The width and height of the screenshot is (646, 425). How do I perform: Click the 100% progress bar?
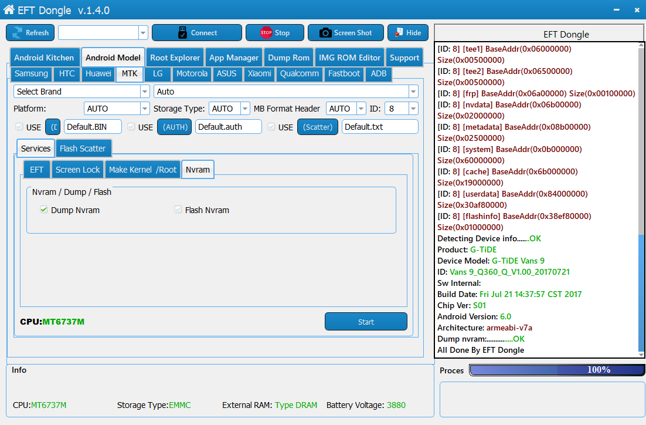point(557,370)
